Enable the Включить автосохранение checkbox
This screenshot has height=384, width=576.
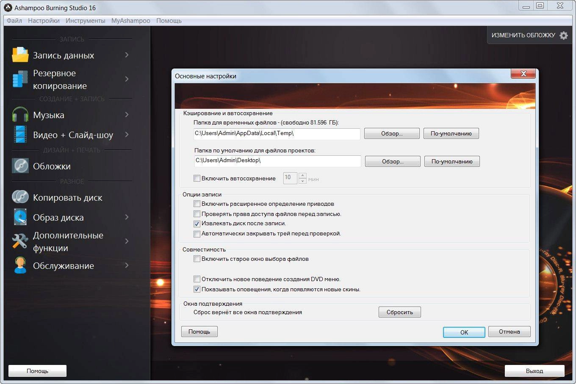[x=197, y=178]
